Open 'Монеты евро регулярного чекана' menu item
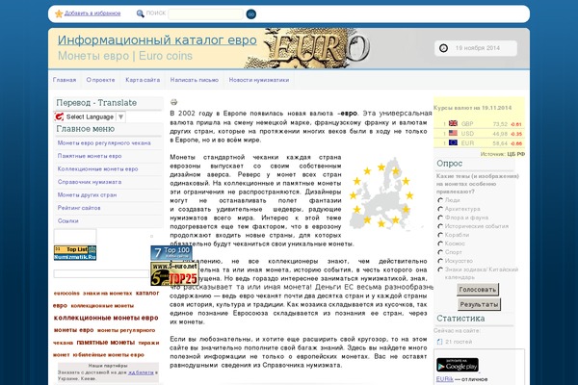Image resolution: width=578 pixels, height=385 pixels. 104,143
